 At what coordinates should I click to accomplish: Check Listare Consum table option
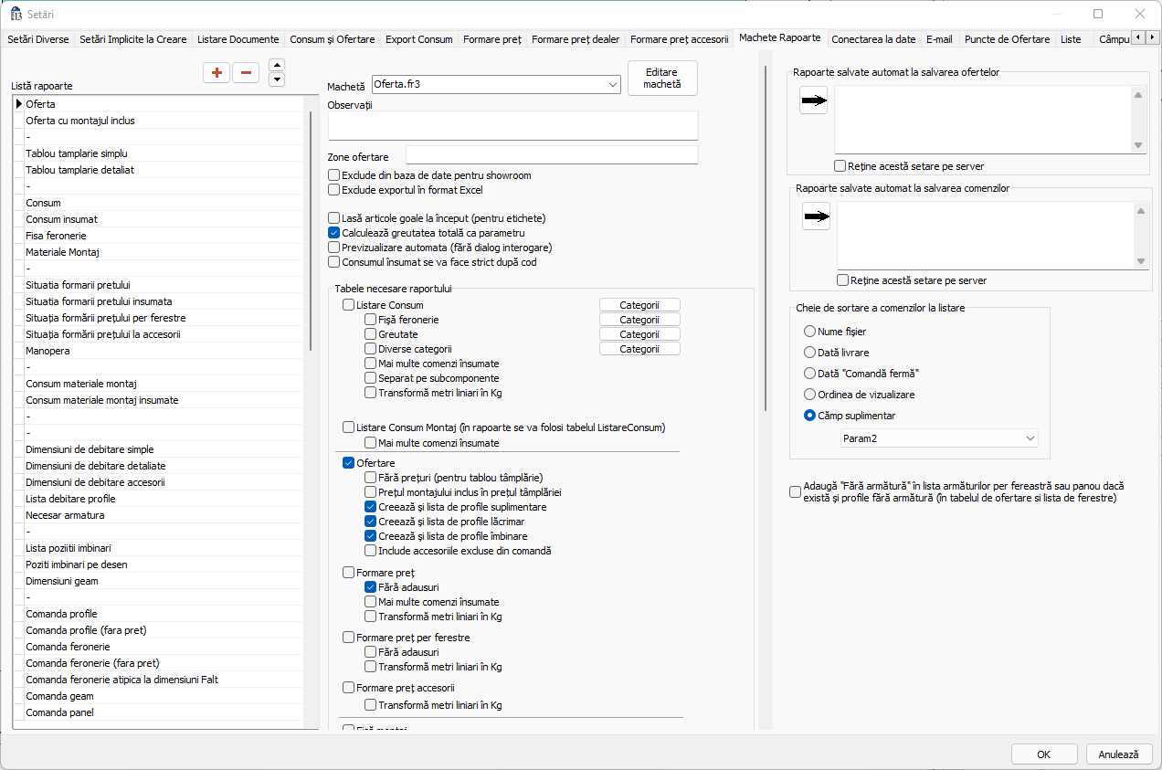(348, 305)
